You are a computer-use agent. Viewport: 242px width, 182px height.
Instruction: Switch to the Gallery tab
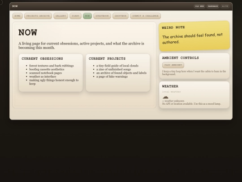point(60,16)
